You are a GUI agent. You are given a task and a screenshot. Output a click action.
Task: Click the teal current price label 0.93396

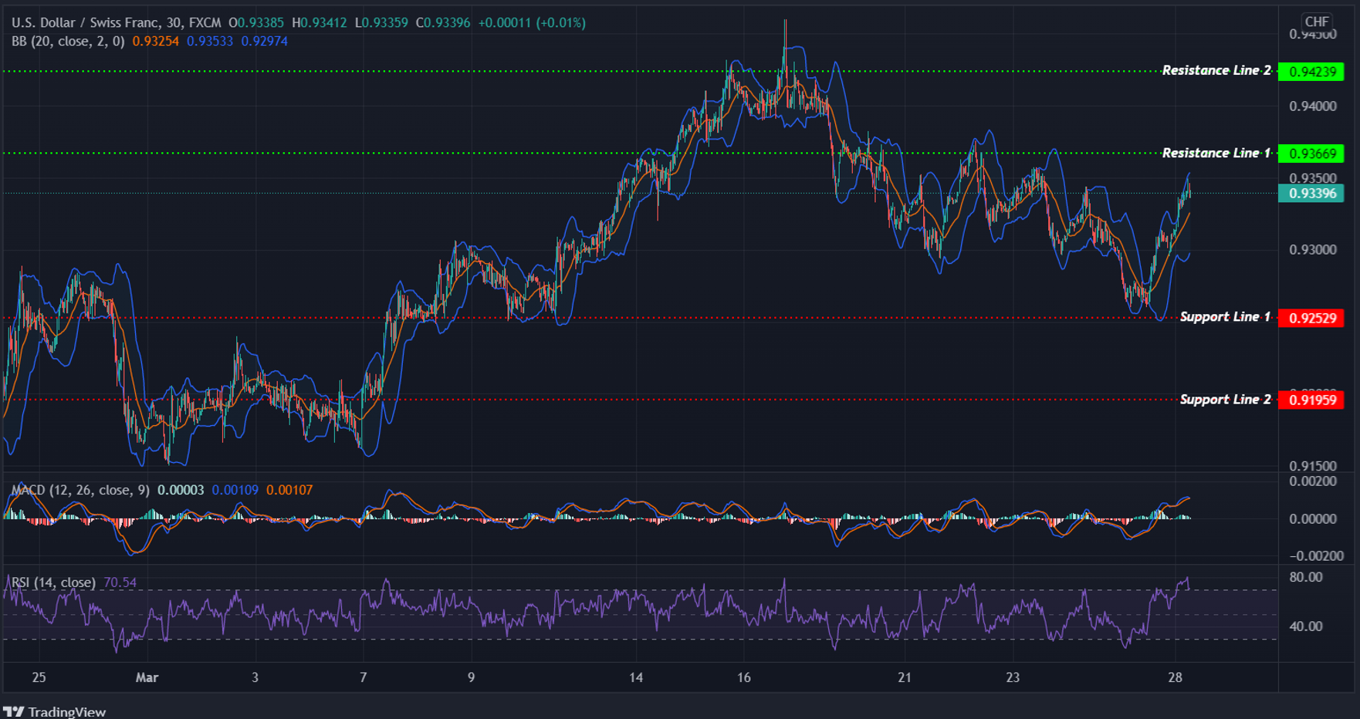(x=1312, y=195)
